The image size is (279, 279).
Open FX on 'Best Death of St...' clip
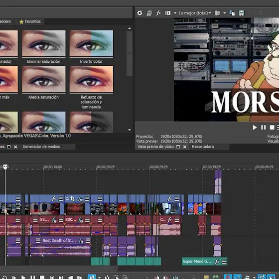click(x=81, y=241)
